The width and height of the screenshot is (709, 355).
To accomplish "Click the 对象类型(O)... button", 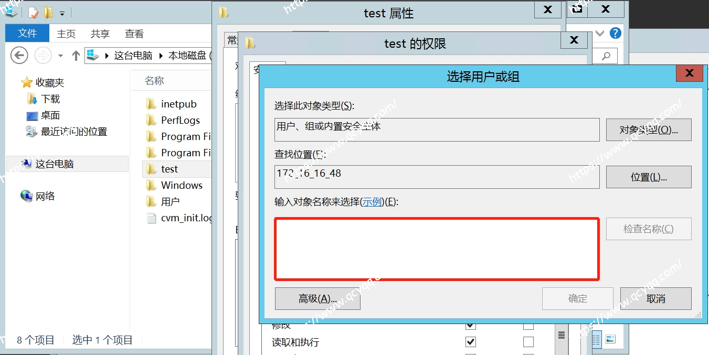I will click(x=648, y=130).
